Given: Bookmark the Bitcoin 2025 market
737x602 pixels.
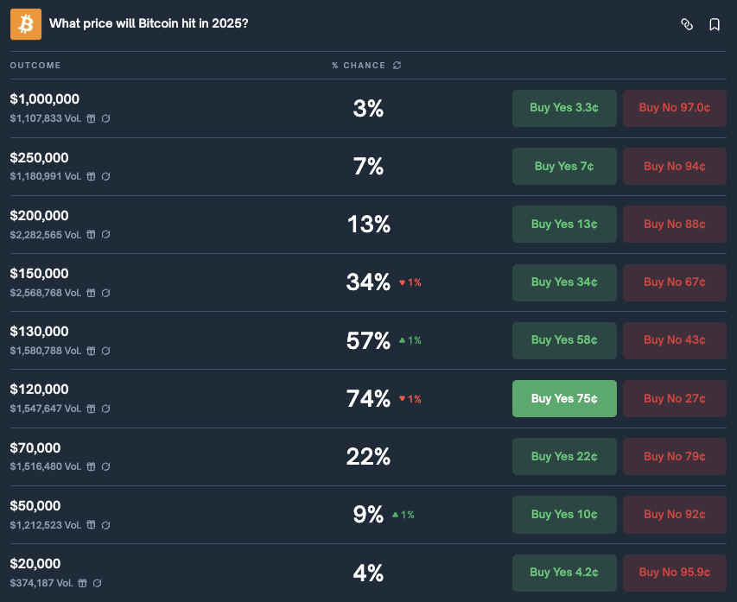Looking at the screenshot, I should [x=715, y=24].
